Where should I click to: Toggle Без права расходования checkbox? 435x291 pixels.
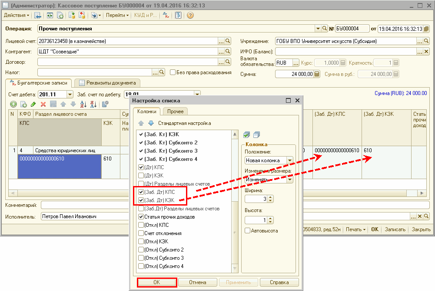173,72
